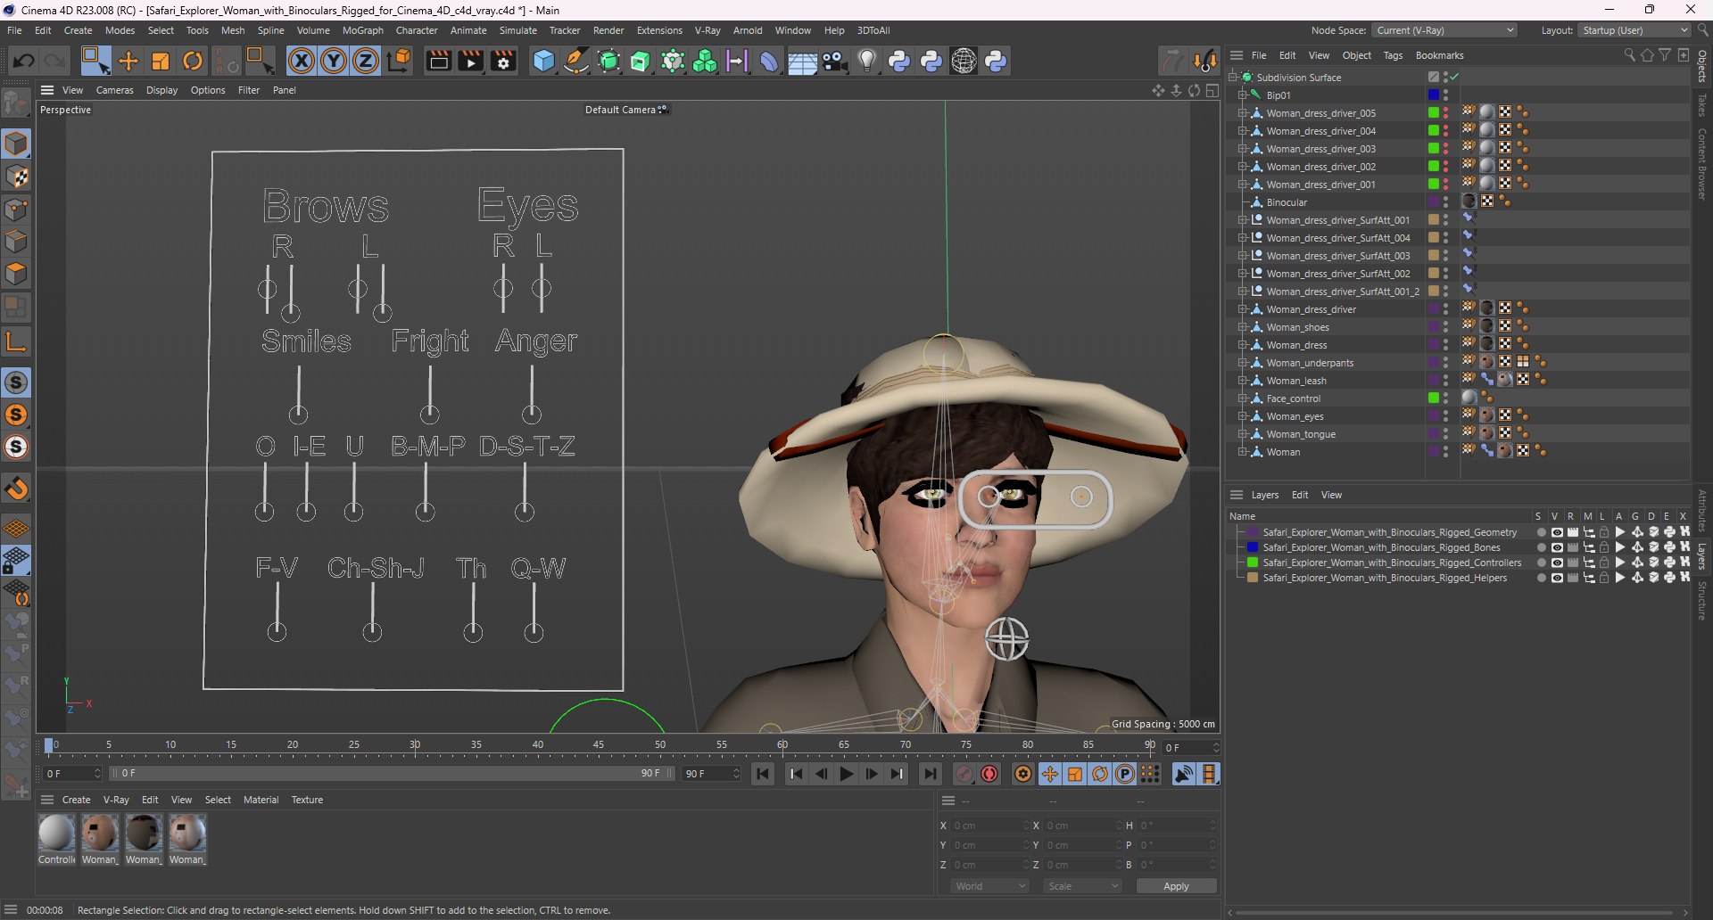
Task: Toggle snapping S icon in sidebar
Action: (x=16, y=382)
